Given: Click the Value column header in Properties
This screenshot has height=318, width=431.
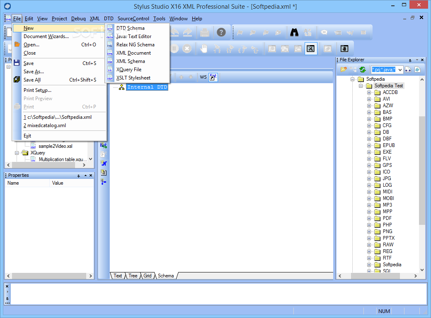Looking at the screenshot, I should (71, 183).
